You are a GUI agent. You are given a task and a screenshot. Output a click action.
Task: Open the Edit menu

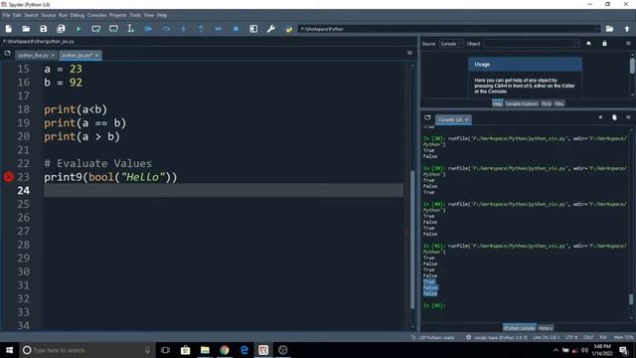pos(17,15)
